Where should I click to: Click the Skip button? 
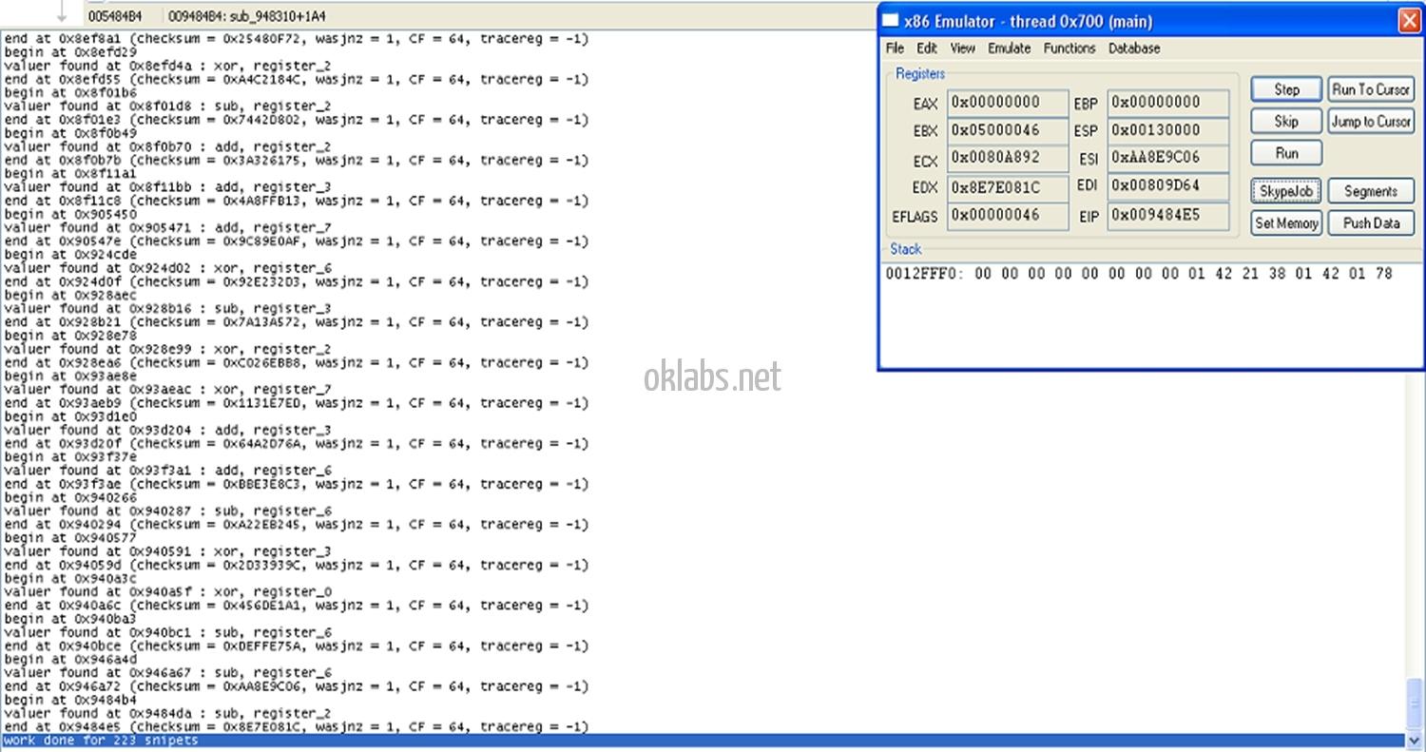coord(1285,122)
